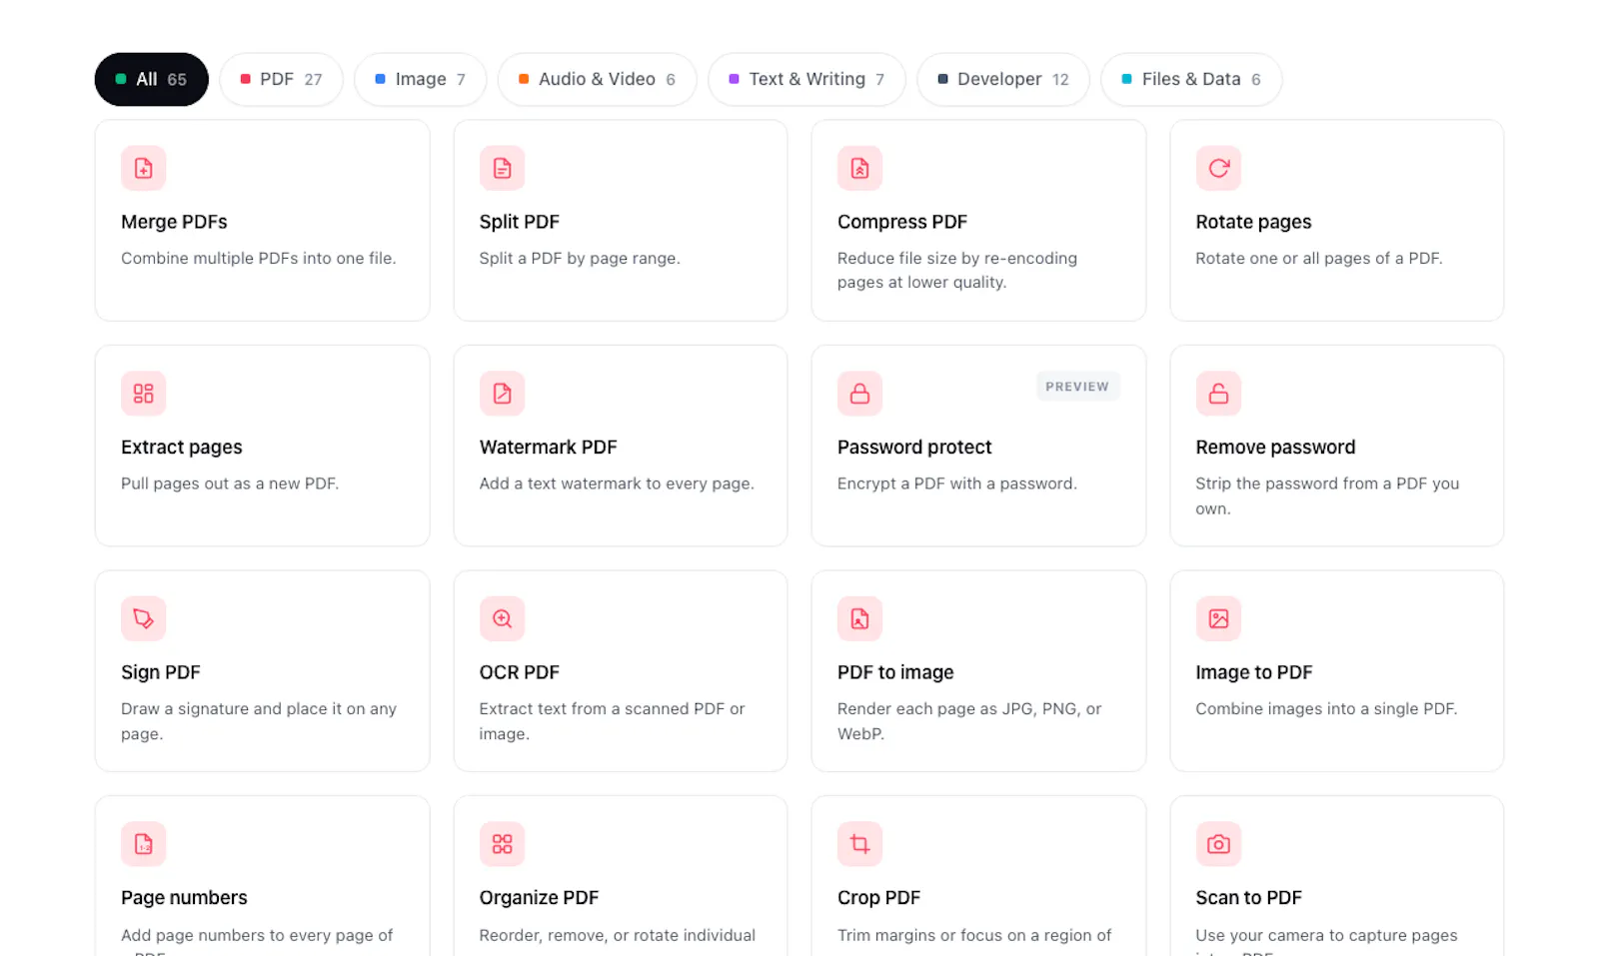Click the Compress PDF icon
This screenshot has width=1599, height=956.
pos(859,168)
